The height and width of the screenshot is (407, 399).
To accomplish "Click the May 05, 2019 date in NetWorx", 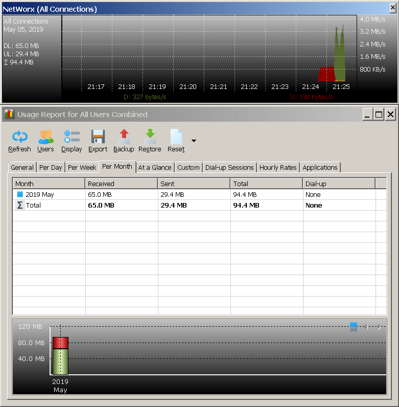I will click(x=24, y=30).
